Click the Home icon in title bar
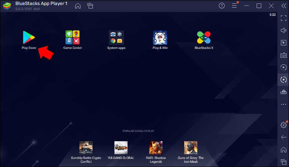Viewport: 289px width, 167px height. point(78,6)
